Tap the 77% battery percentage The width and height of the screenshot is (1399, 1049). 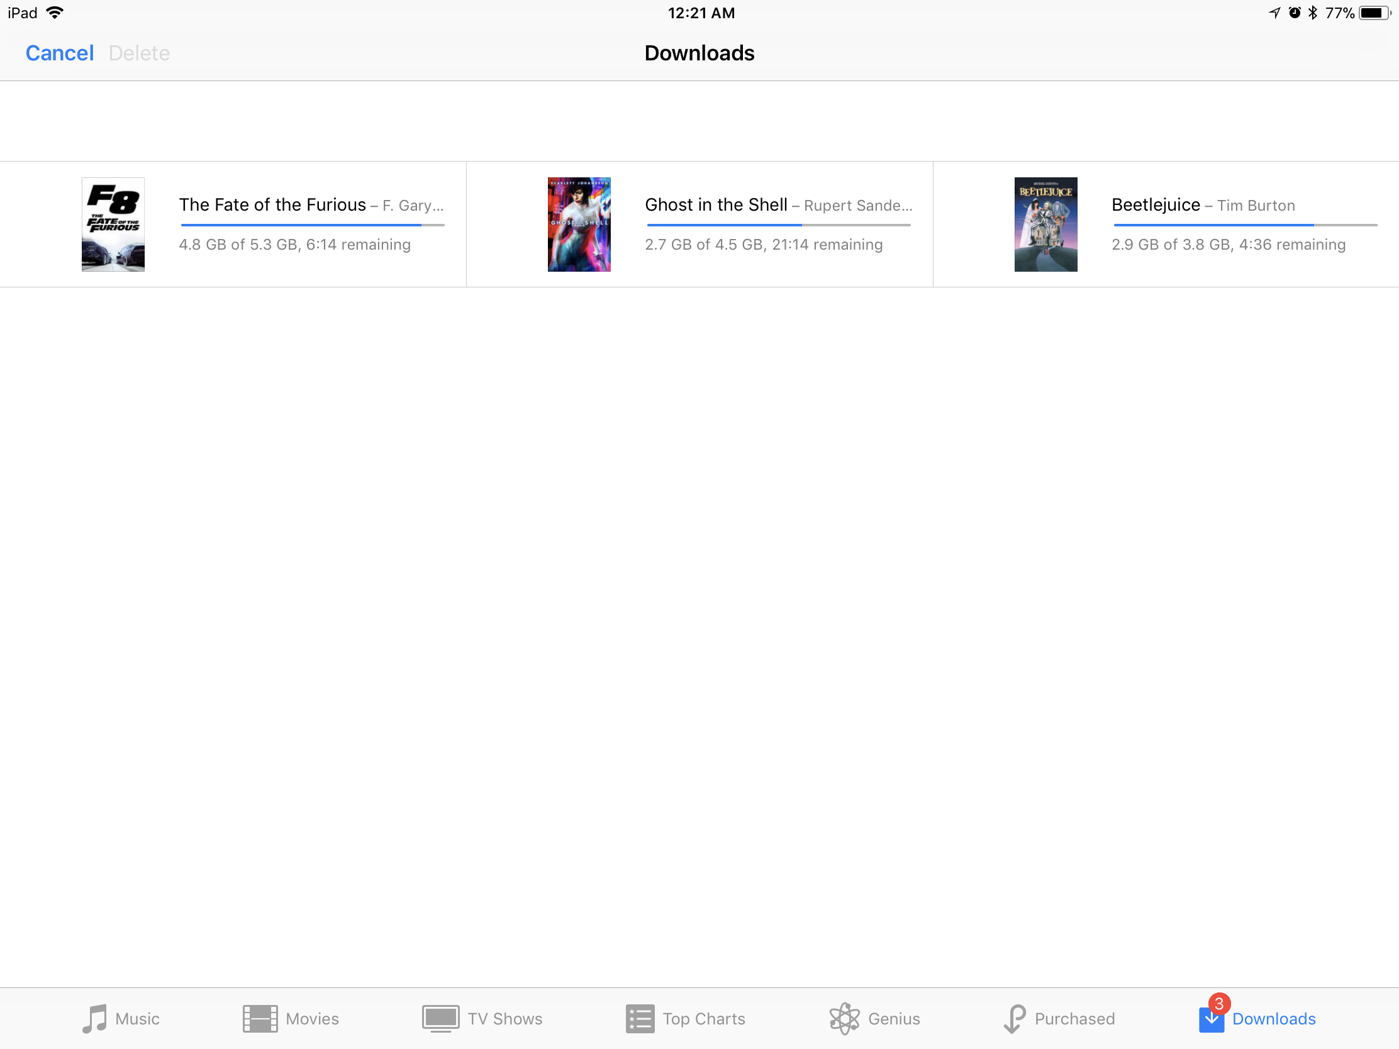tap(1339, 13)
